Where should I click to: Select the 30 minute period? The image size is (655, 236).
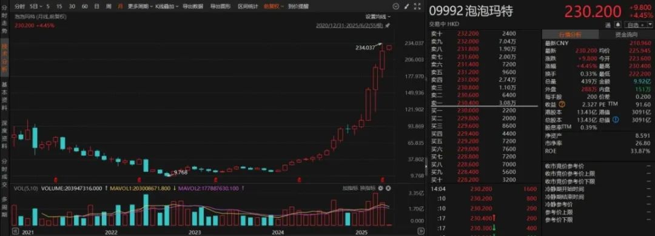click(72, 7)
